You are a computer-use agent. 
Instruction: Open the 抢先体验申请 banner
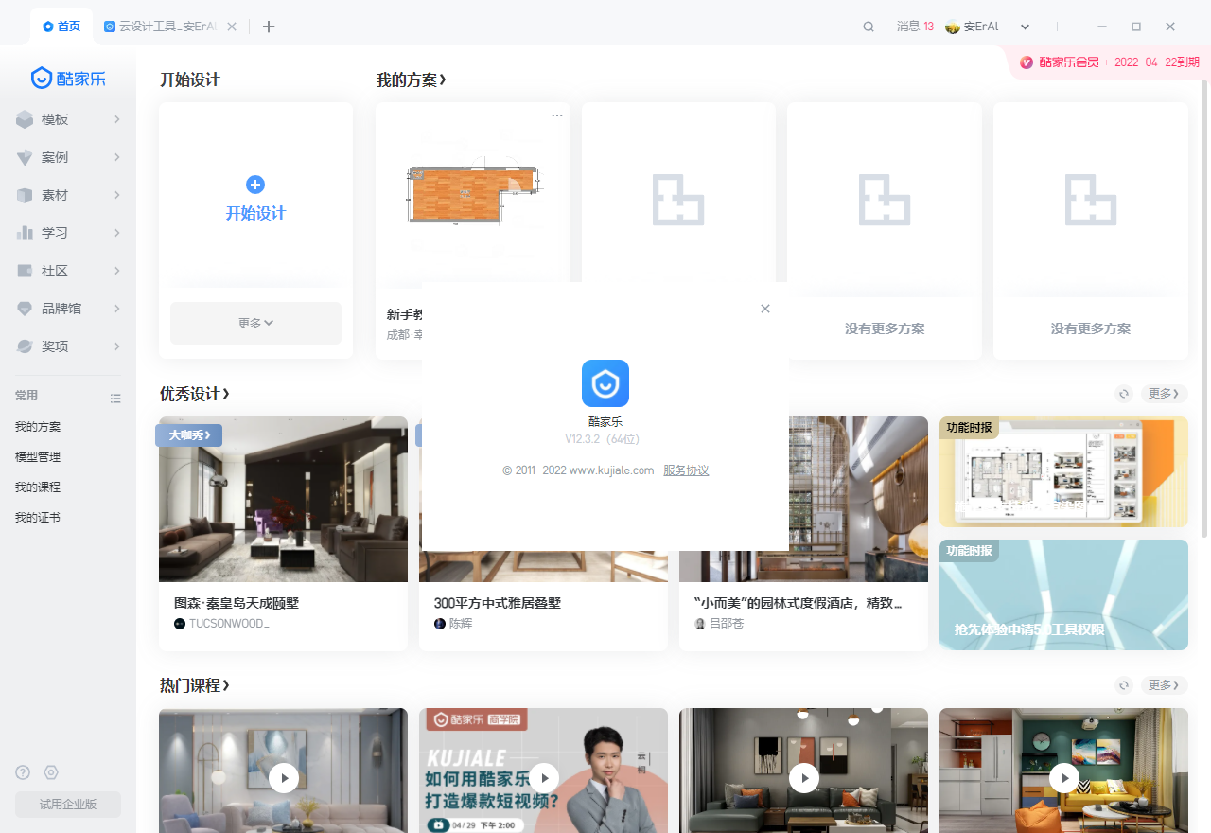[x=1063, y=594]
